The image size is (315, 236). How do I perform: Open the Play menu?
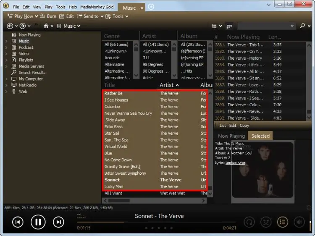pyautogui.click(x=48, y=7)
